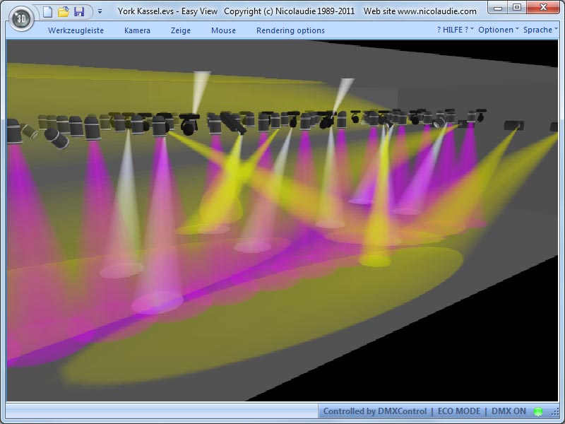Open the Rendering options menu
Viewport: 565px width, 424px height.
coord(290,30)
